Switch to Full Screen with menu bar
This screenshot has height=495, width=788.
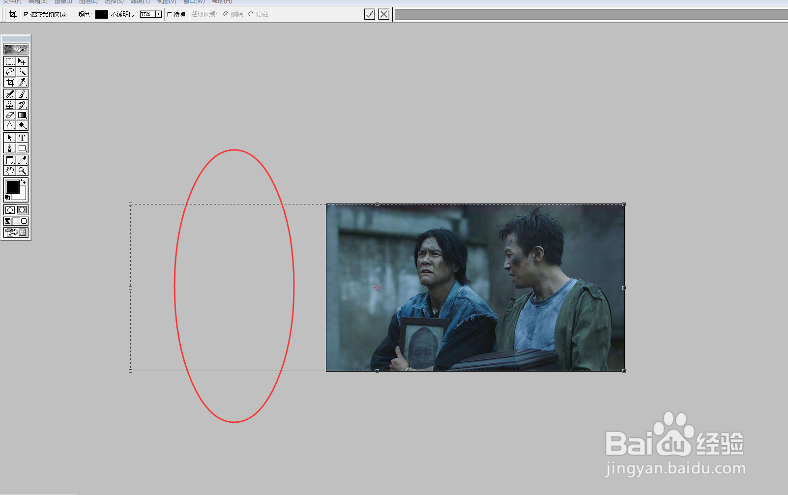pyautogui.click(x=16, y=221)
